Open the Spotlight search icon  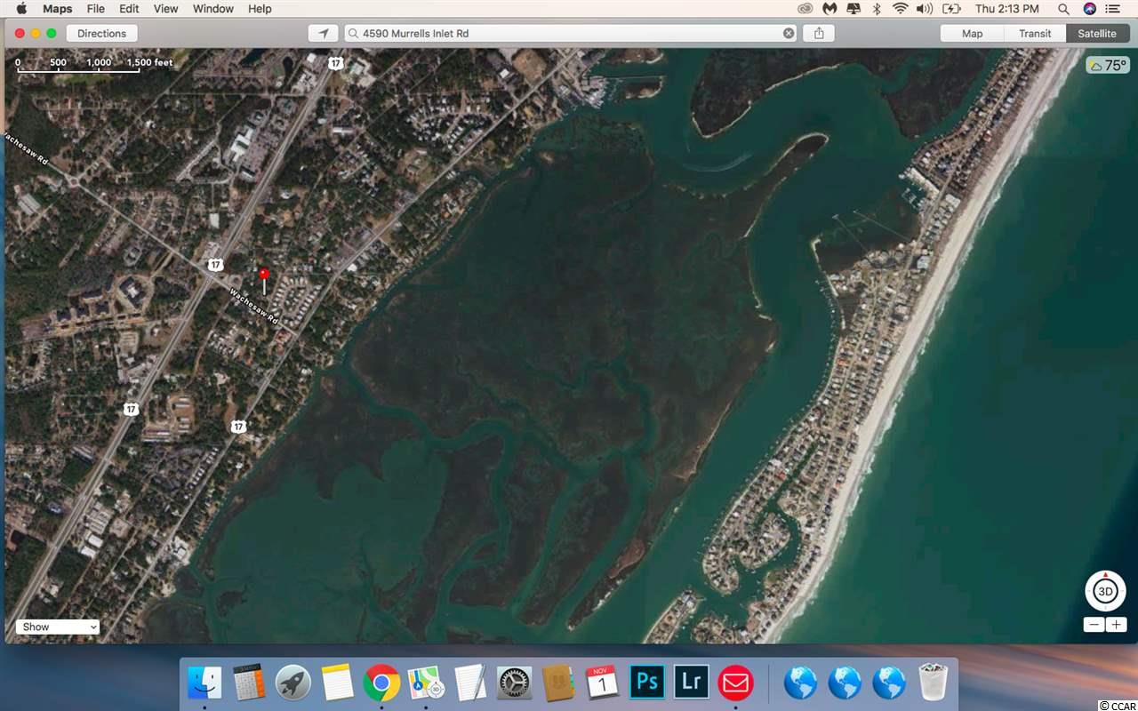pyautogui.click(x=1065, y=9)
